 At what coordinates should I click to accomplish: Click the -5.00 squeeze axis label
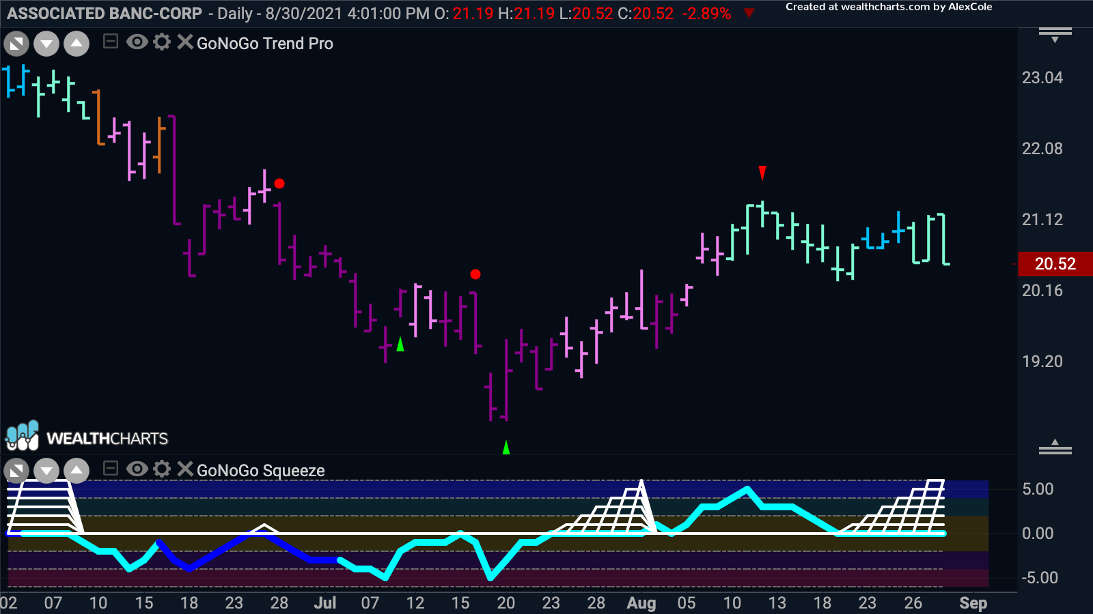point(1040,578)
